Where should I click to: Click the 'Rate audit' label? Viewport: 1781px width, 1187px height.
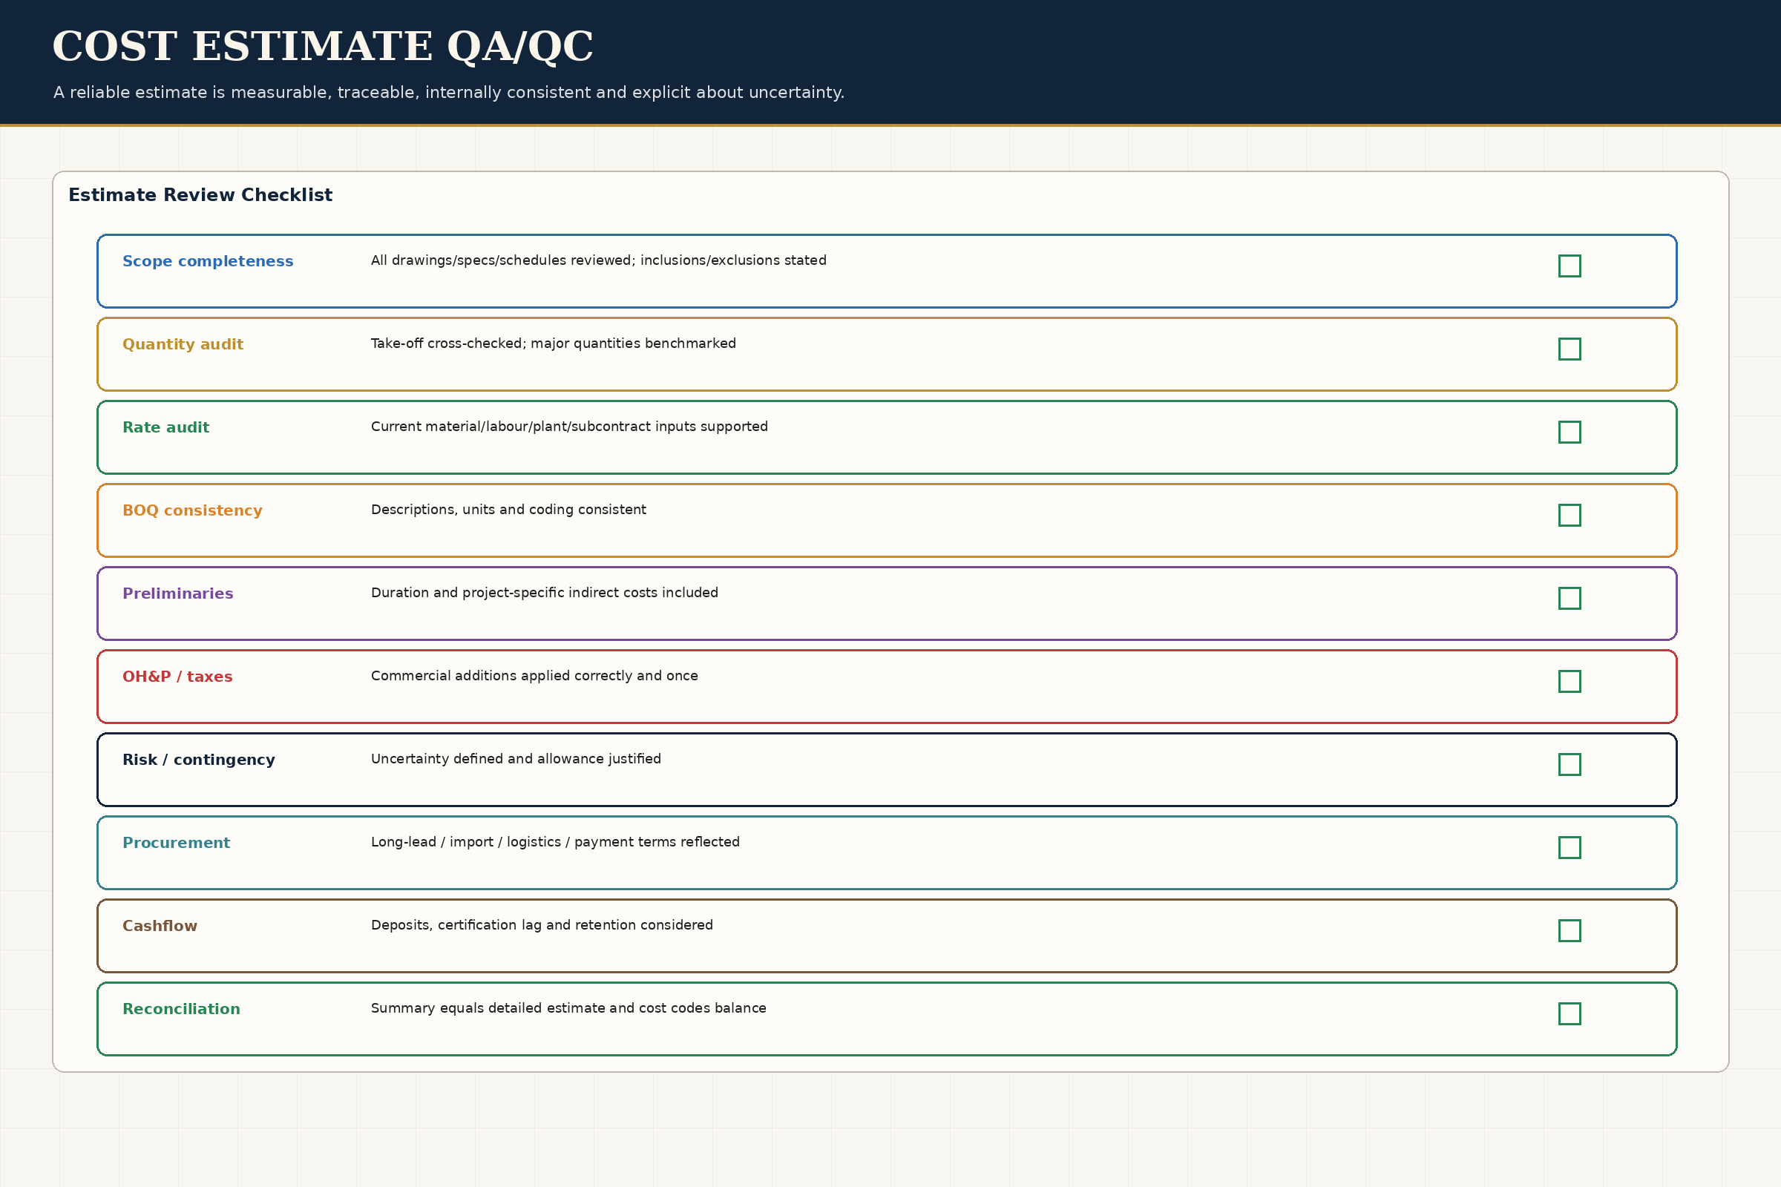point(165,427)
